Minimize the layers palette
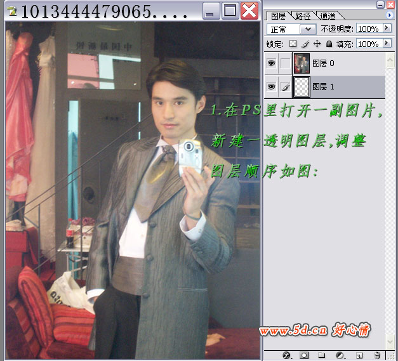This screenshot has height=361, width=398. pos(380,4)
